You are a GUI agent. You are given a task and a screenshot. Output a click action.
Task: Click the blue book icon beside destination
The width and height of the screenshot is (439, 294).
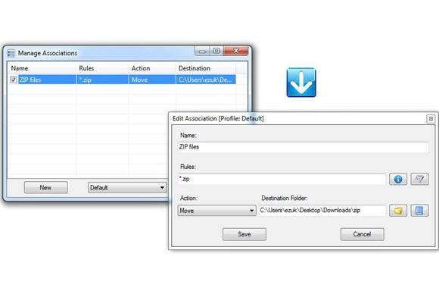(419, 211)
